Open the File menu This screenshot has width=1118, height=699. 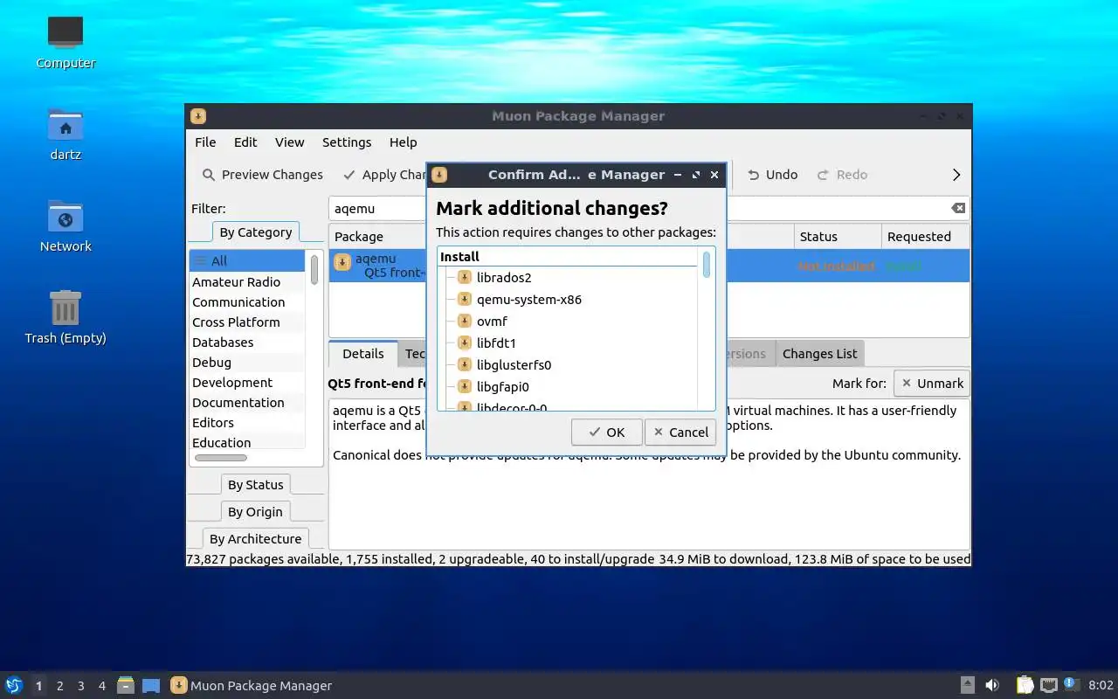(x=205, y=142)
